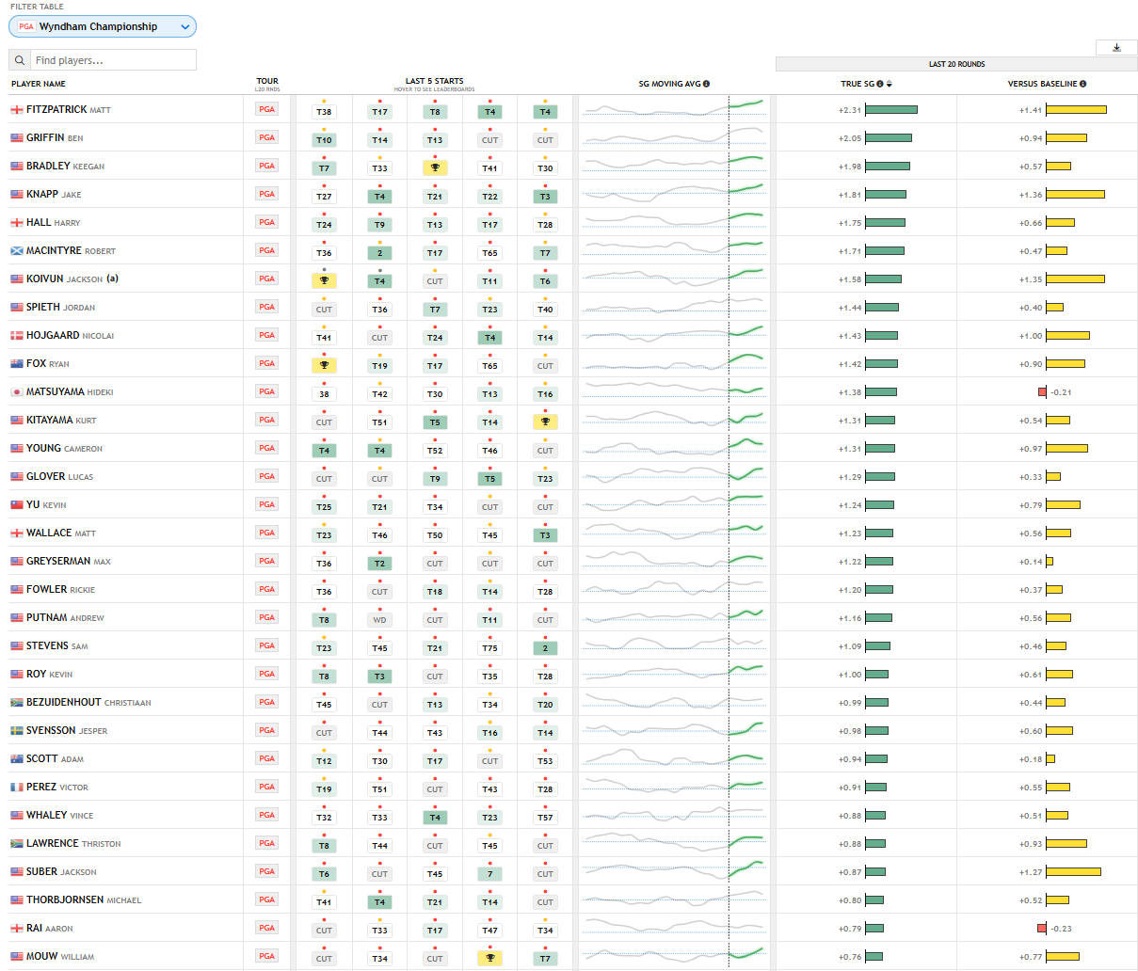Click the LAST 5 STARTS column header
This screenshot has height=971, width=1138.
pos(434,82)
